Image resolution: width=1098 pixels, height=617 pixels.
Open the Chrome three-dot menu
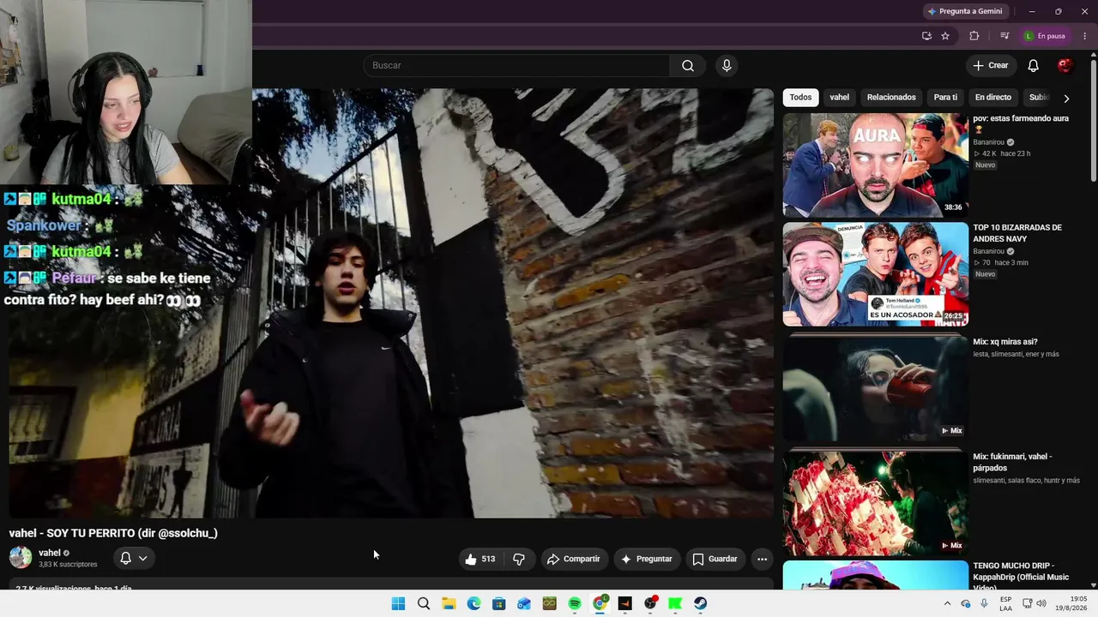(1084, 36)
